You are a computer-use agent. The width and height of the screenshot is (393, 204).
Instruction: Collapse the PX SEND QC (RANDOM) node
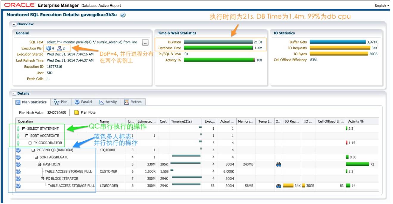click(x=33, y=150)
